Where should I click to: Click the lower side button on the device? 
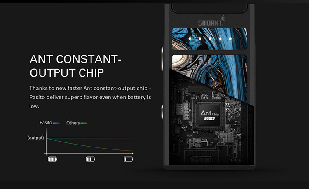tap(162, 112)
